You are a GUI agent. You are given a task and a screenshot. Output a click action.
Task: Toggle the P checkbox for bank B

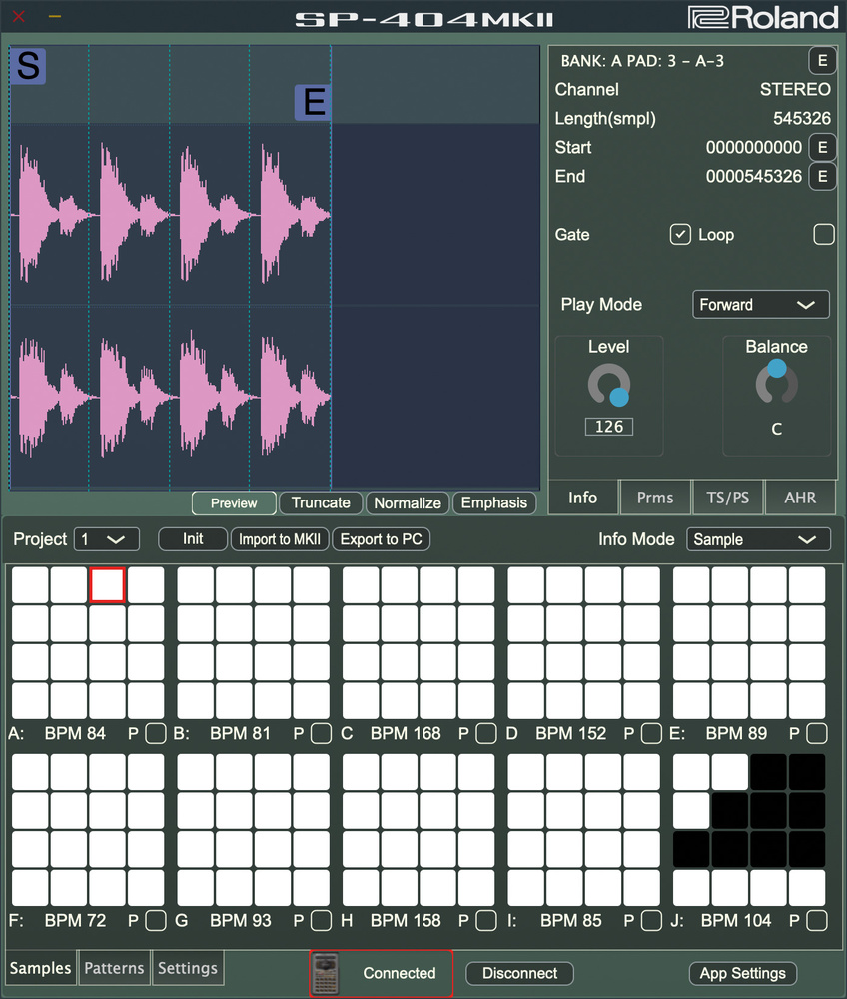(321, 734)
